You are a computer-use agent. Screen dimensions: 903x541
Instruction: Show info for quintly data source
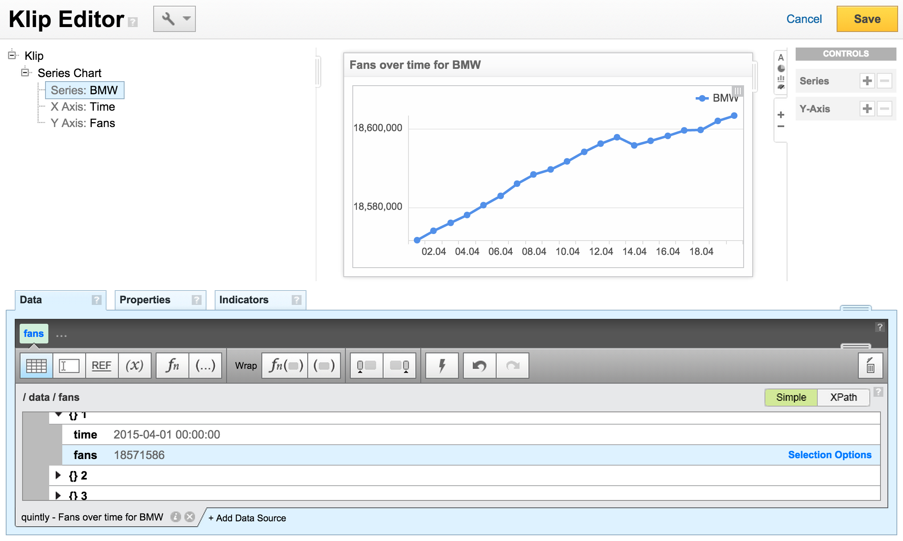tap(175, 517)
